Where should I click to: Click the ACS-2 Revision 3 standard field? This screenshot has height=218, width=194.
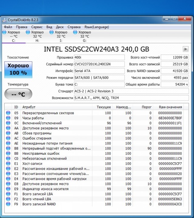pyautogui.click(x=131, y=91)
